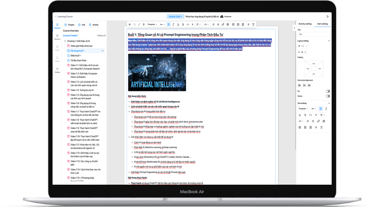Open Course Overview
The height and width of the screenshot is (210, 380).
coord(71,31)
